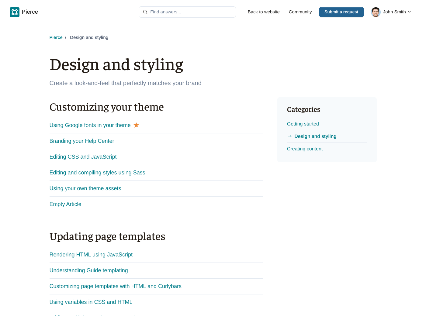The width and height of the screenshot is (426, 316).
Task: Open the Branding your Help Center article
Action: (x=82, y=141)
